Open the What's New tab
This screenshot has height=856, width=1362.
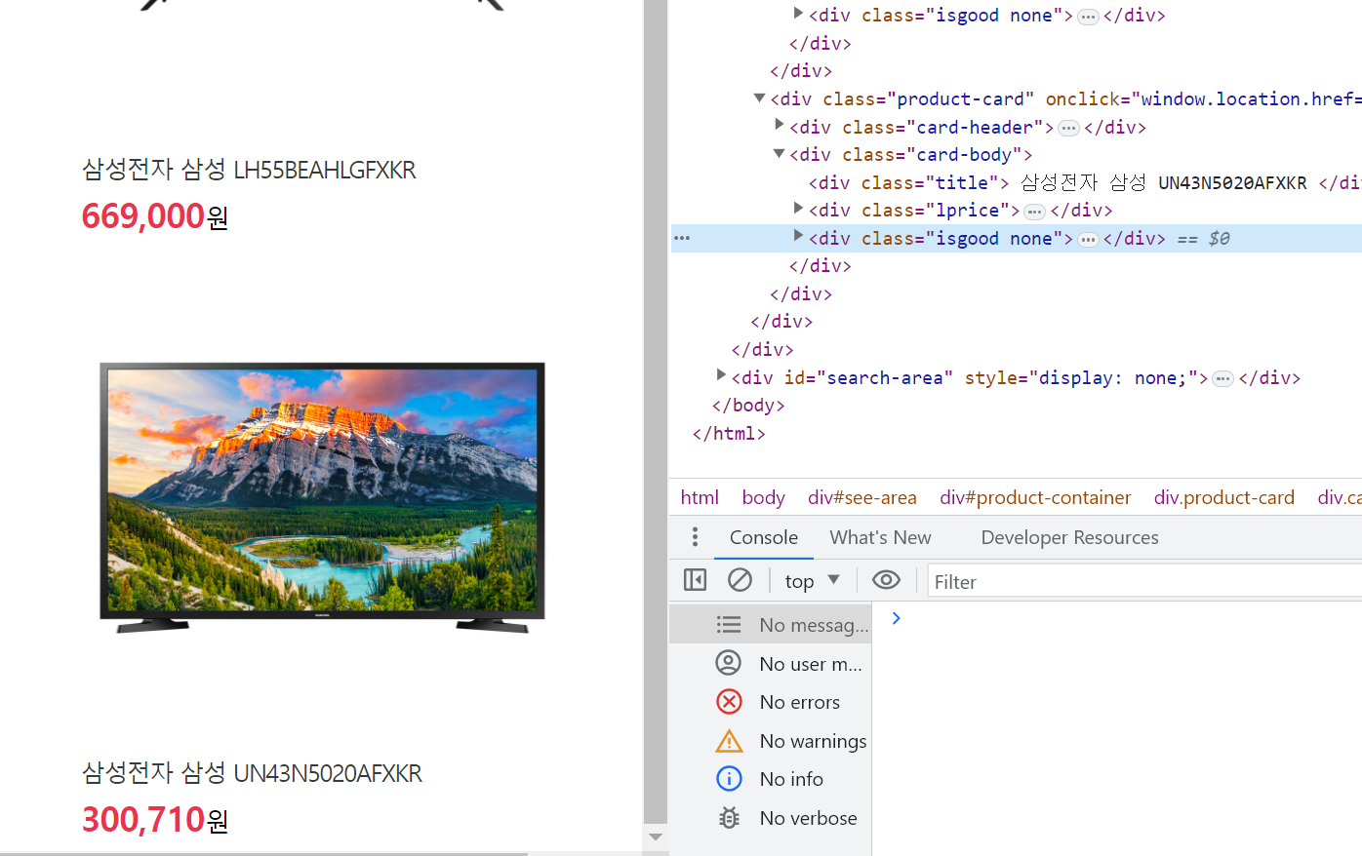click(x=880, y=537)
